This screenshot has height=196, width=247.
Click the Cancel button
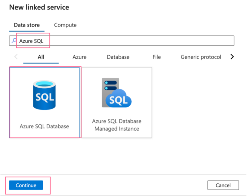[x=223, y=185]
